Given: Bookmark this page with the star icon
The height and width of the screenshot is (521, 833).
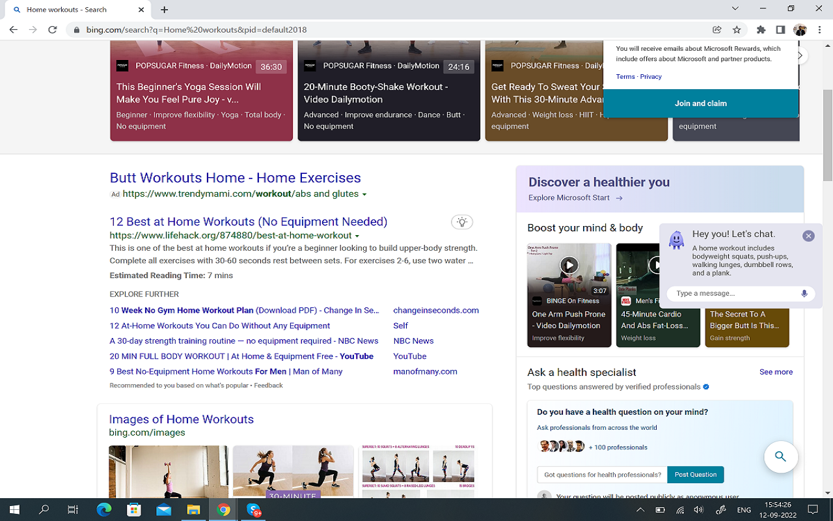Looking at the screenshot, I should (x=737, y=29).
